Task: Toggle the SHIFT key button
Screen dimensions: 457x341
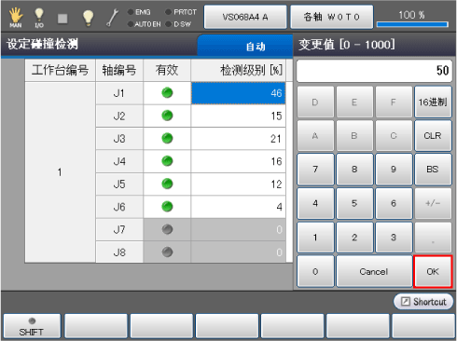Action: pos(32,326)
